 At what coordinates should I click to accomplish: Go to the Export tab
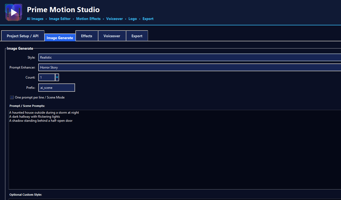[137, 36]
